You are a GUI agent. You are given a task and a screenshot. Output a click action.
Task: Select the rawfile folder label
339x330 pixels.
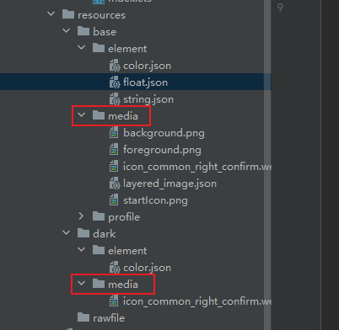tap(109, 318)
